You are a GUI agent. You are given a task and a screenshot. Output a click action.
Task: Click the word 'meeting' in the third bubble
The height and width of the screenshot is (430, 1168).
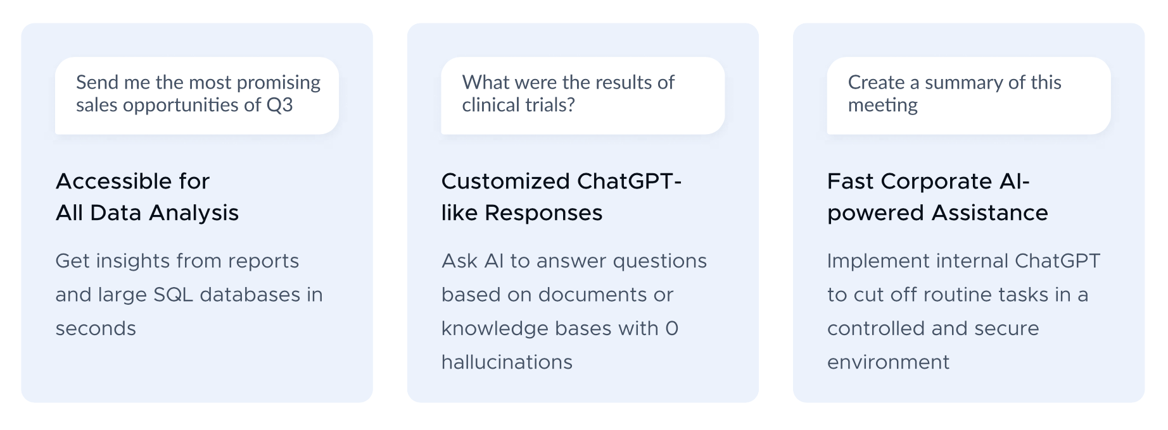(883, 106)
